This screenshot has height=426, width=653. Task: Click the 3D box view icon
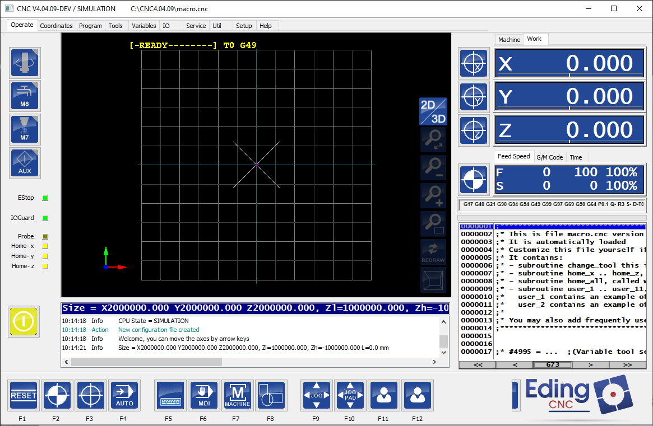433,280
